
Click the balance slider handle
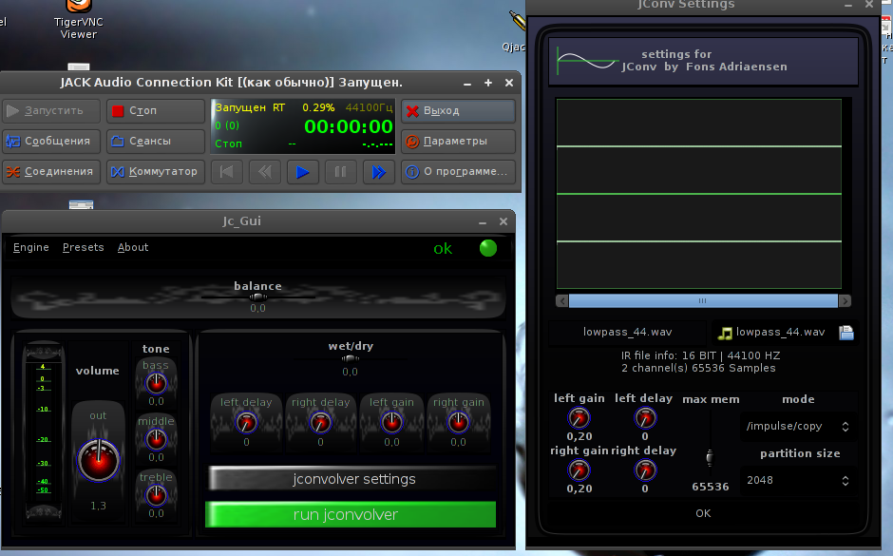point(257,297)
